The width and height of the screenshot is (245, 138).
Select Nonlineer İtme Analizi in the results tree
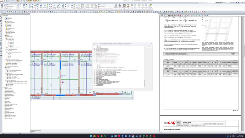click(x=11, y=115)
